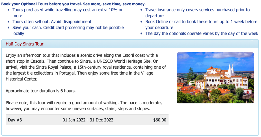Select the Tours often sell out bullet
This screenshot has width=261, height=137.
pyautogui.click(x=52, y=22)
